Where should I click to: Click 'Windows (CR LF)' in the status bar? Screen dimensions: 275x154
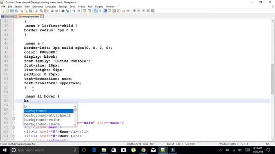tap(228, 144)
